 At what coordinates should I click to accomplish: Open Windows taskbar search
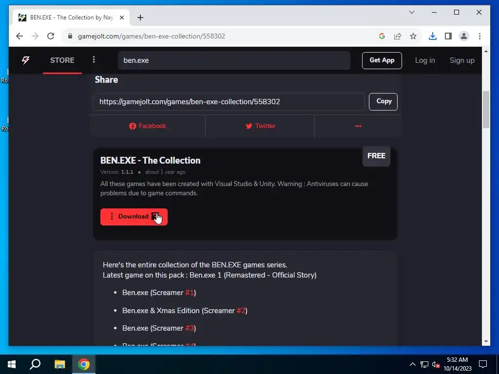tap(35, 364)
